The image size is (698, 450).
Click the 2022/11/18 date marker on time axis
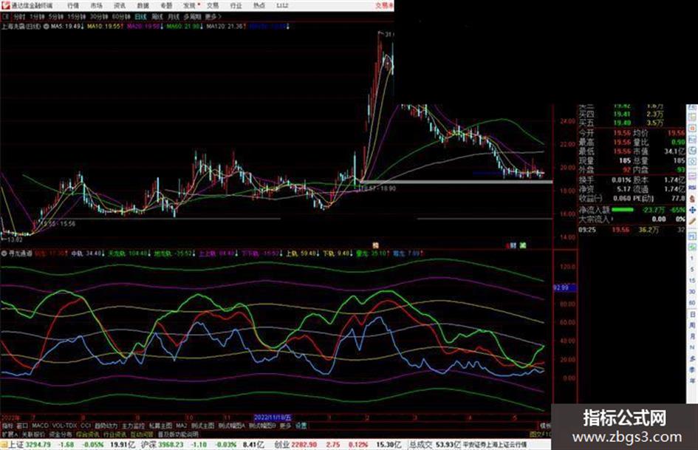click(x=273, y=417)
